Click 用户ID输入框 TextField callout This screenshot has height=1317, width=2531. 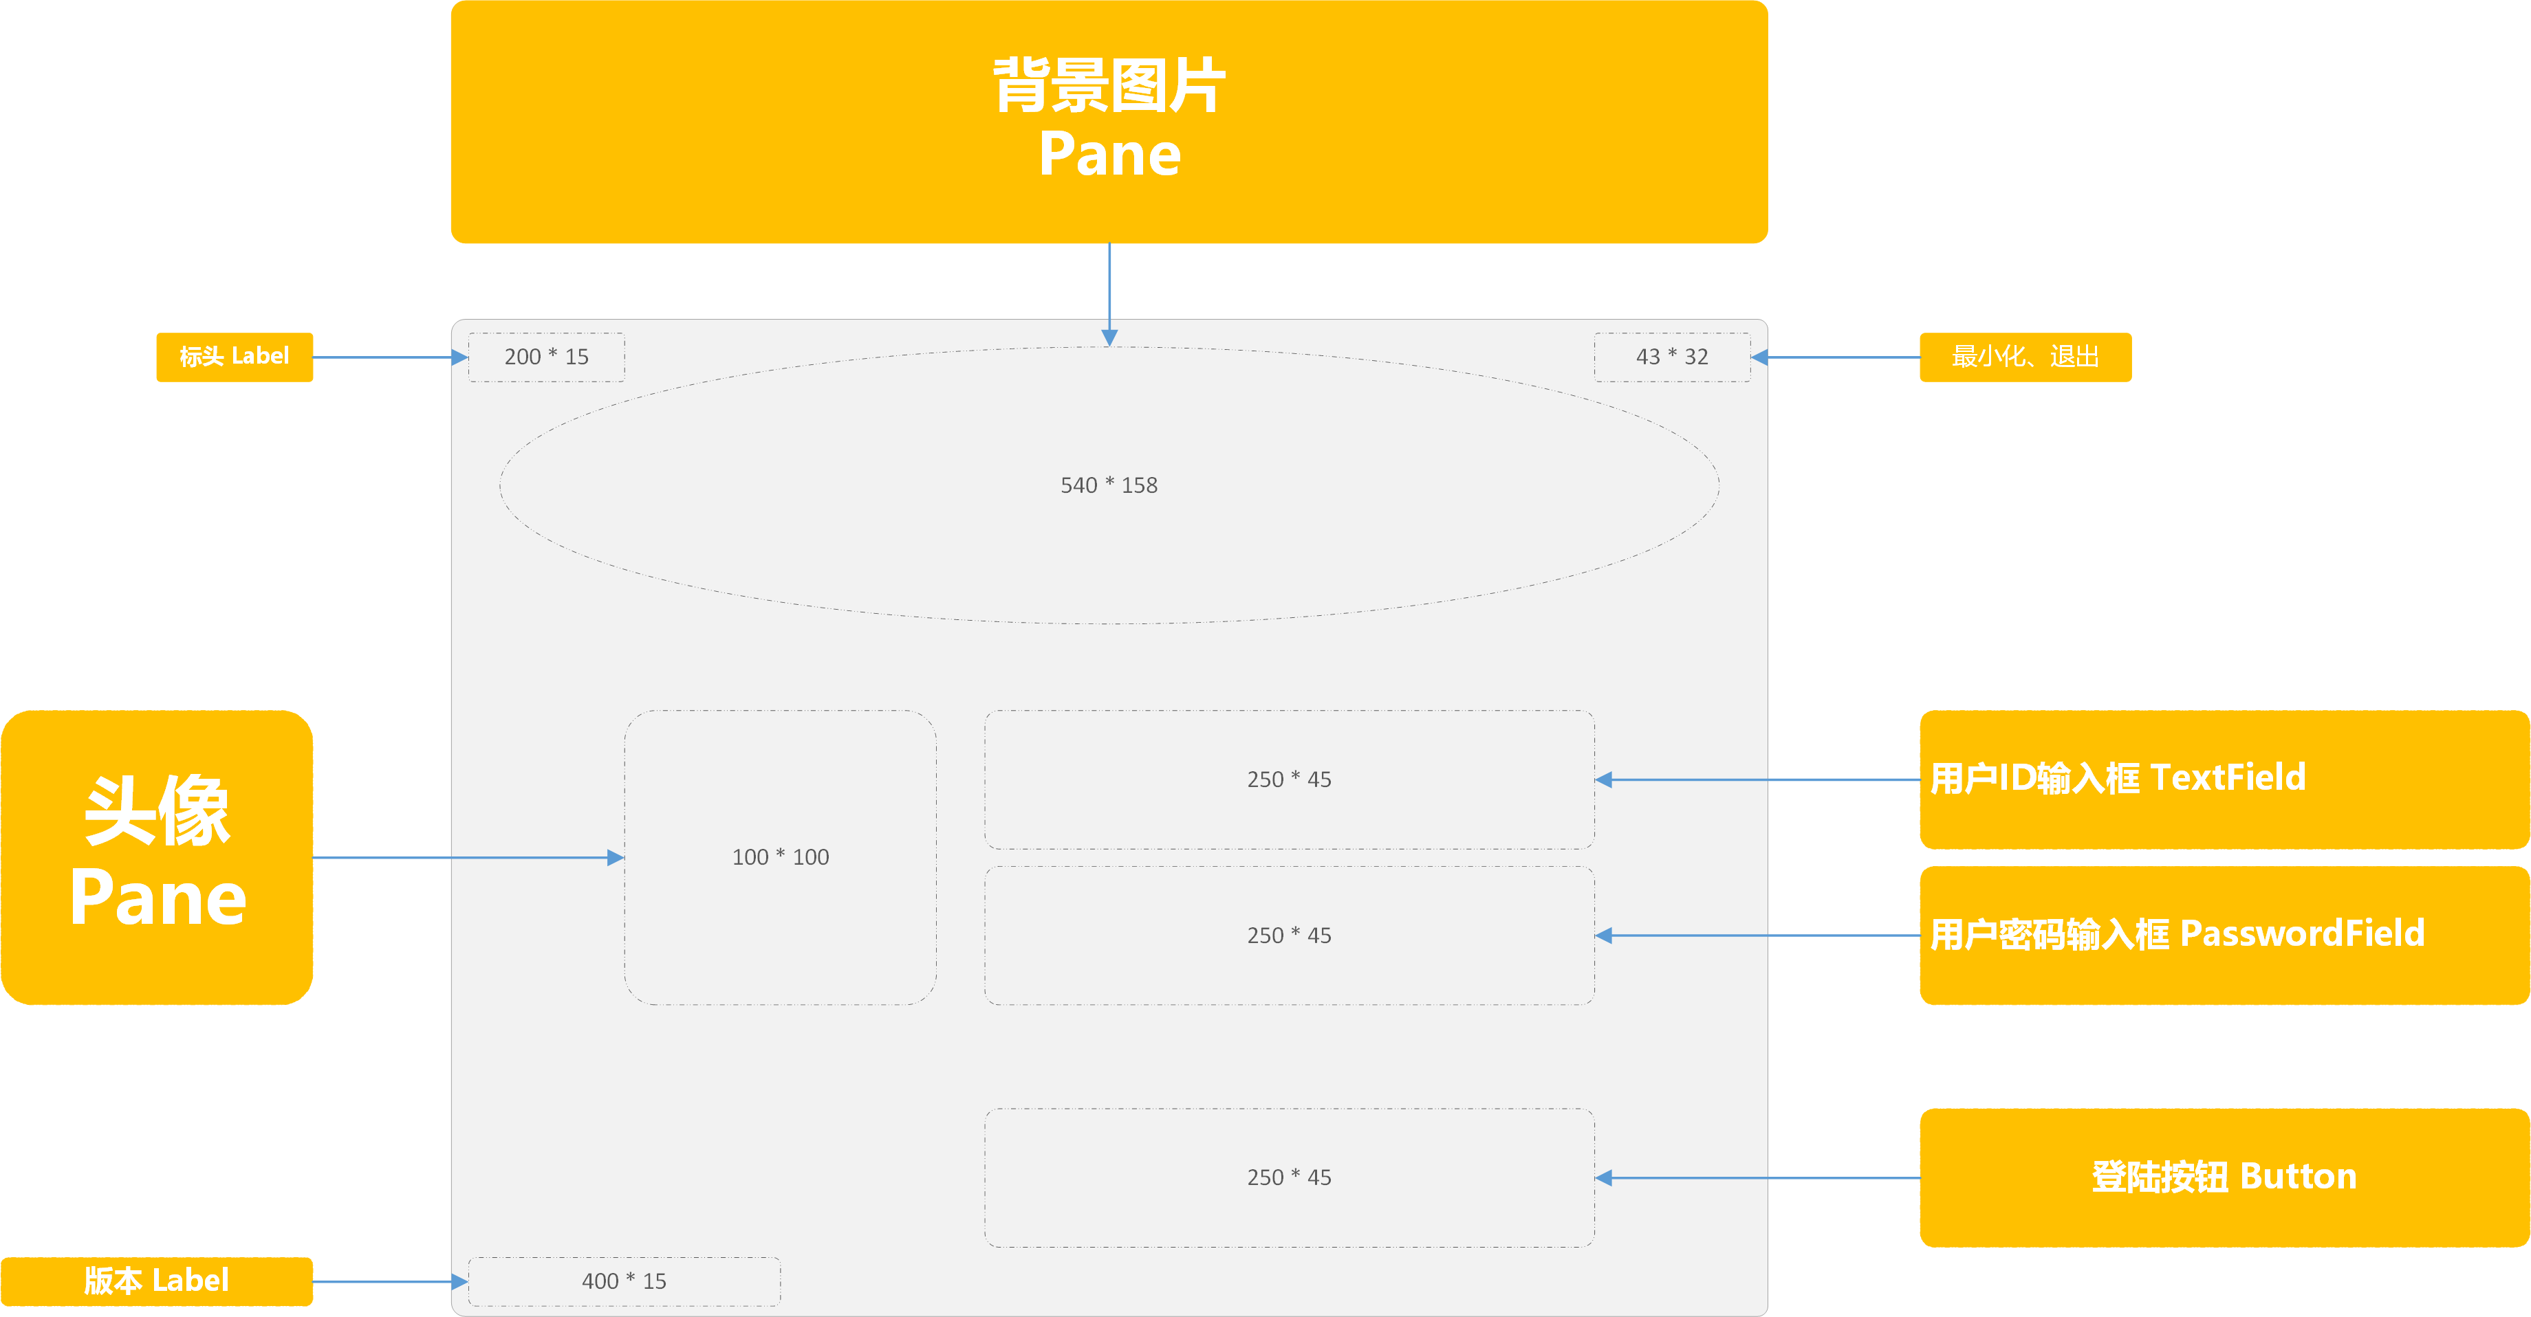(2222, 779)
